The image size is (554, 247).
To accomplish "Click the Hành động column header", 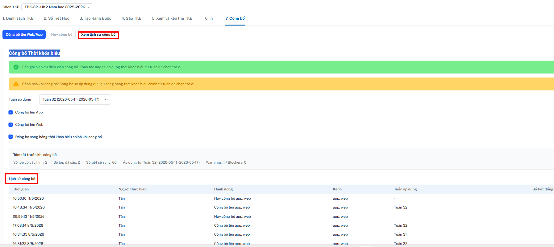I will pos(223,189).
